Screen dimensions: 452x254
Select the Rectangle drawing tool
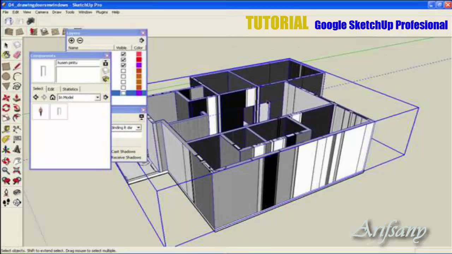click(x=6, y=66)
